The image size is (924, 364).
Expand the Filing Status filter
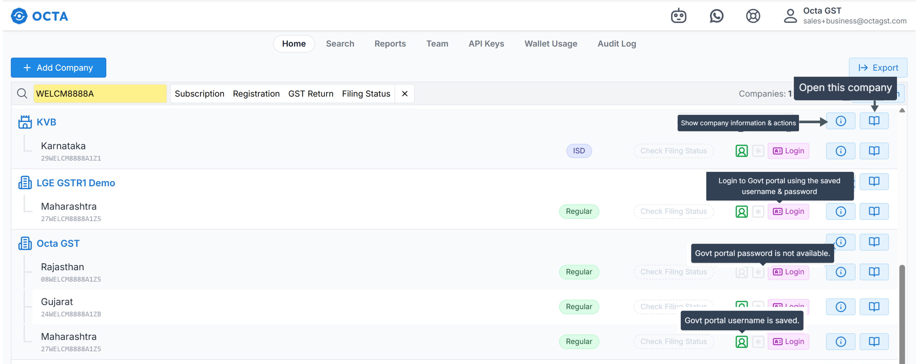[x=366, y=93]
